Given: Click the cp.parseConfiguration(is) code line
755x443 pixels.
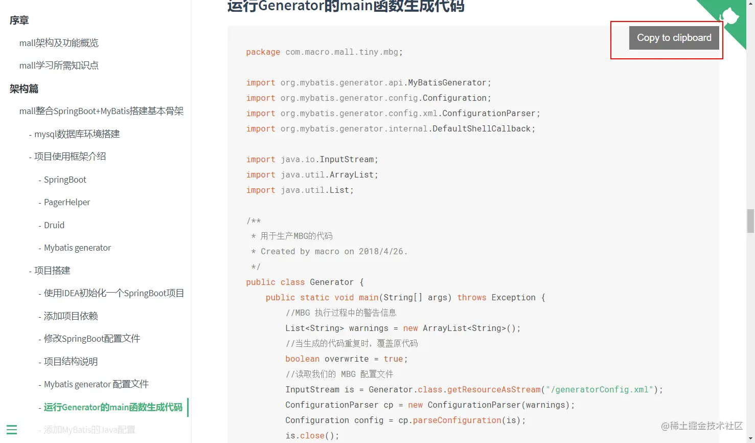Looking at the screenshot, I should pos(405,420).
